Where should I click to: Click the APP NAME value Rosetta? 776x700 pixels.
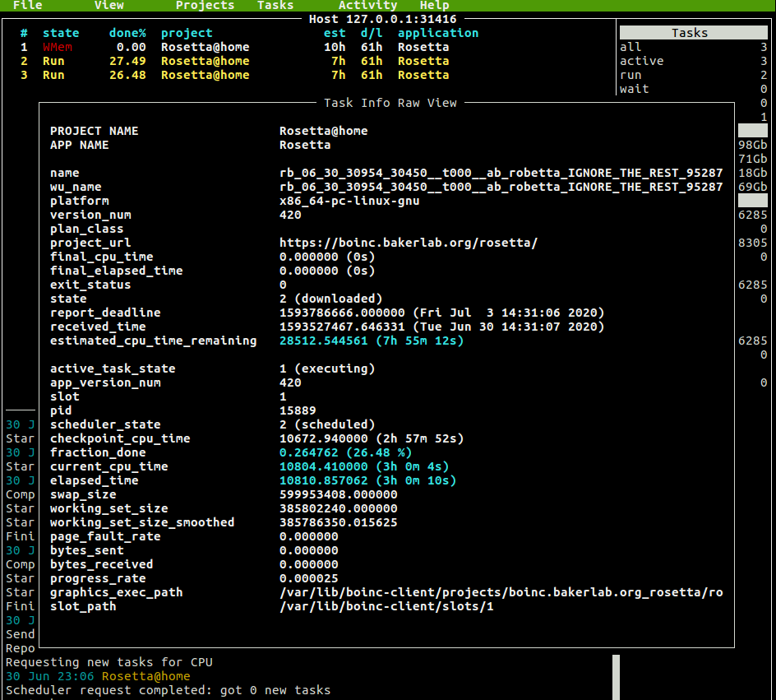(305, 145)
